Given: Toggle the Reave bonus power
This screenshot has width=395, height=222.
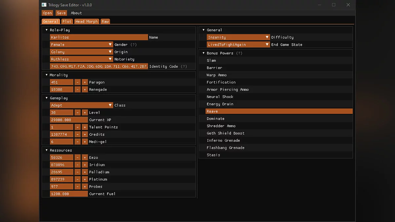Looking at the screenshot, I should tap(278, 111).
